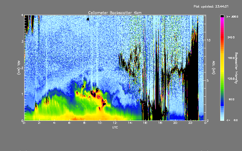Click the '12:' tick on the UTC axis

(x=115, y=123)
